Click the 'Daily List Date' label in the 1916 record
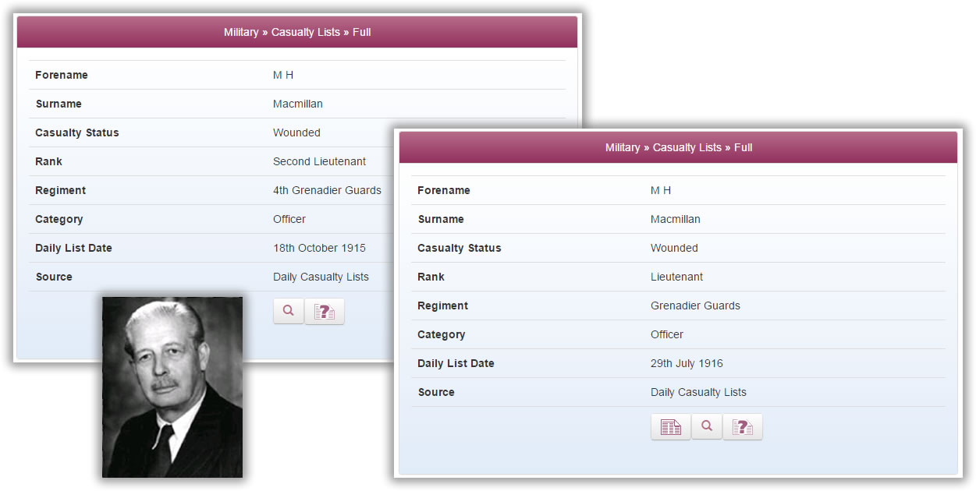This screenshot has height=491, width=976. coord(456,363)
